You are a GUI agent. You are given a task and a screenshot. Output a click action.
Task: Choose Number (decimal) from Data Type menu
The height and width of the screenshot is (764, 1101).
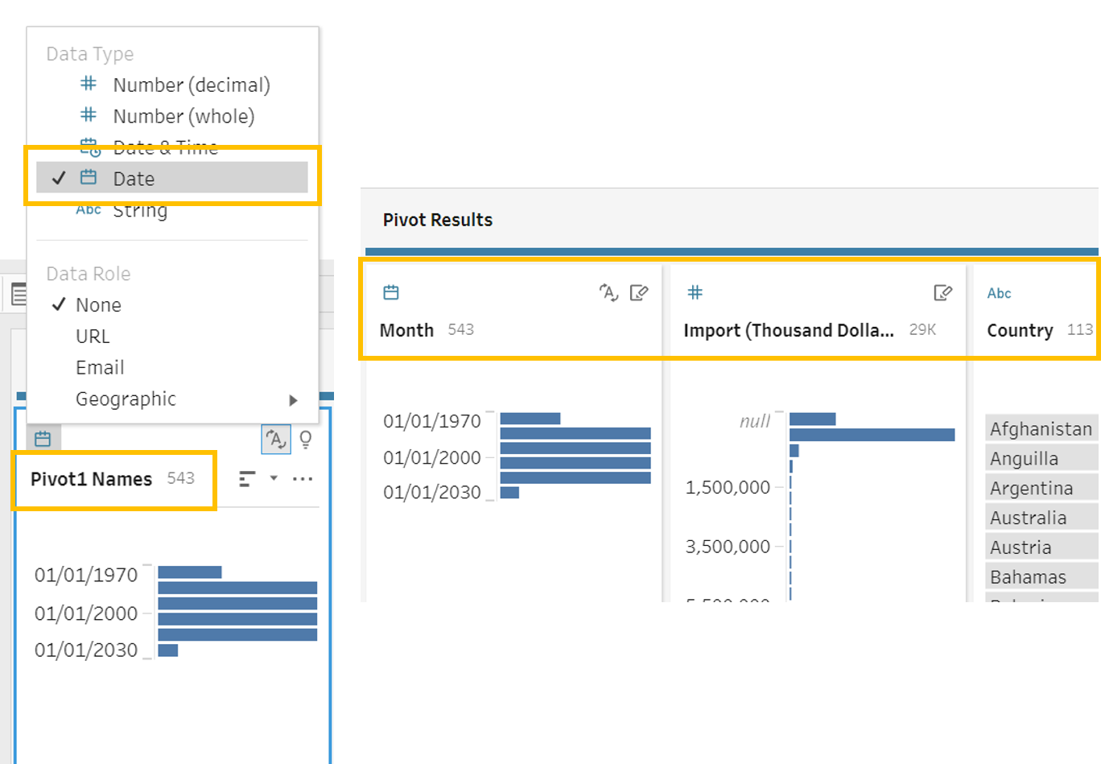coord(191,85)
